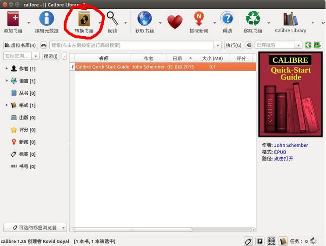Screen dimensions: 326x246
Task: Click the binoculars advanced search icon
Action: (44, 45)
